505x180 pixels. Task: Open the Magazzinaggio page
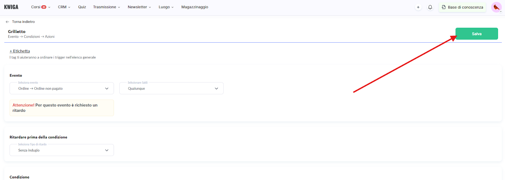click(x=194, y=7)
